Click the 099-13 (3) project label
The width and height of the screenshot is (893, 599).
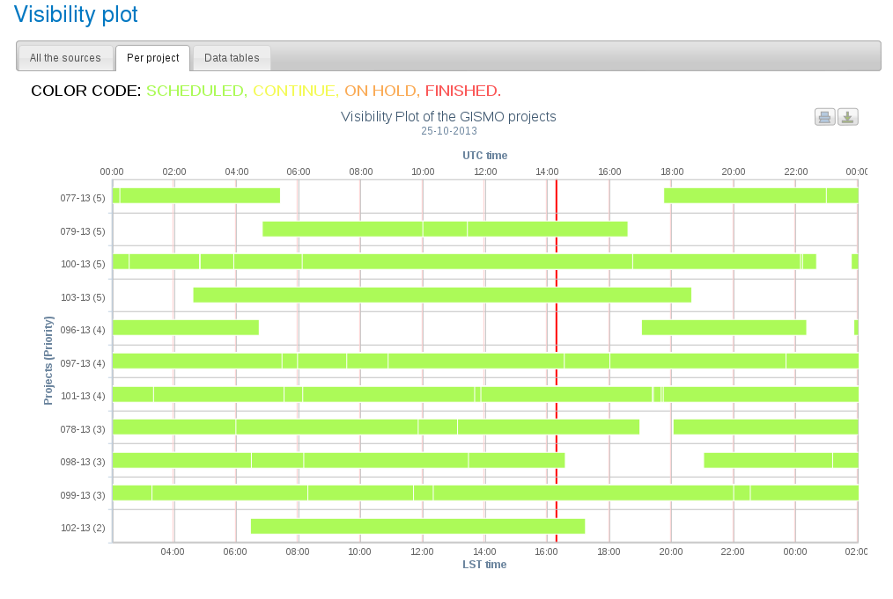83,495
